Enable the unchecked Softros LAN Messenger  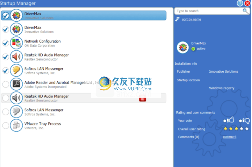tap(6, 112)
